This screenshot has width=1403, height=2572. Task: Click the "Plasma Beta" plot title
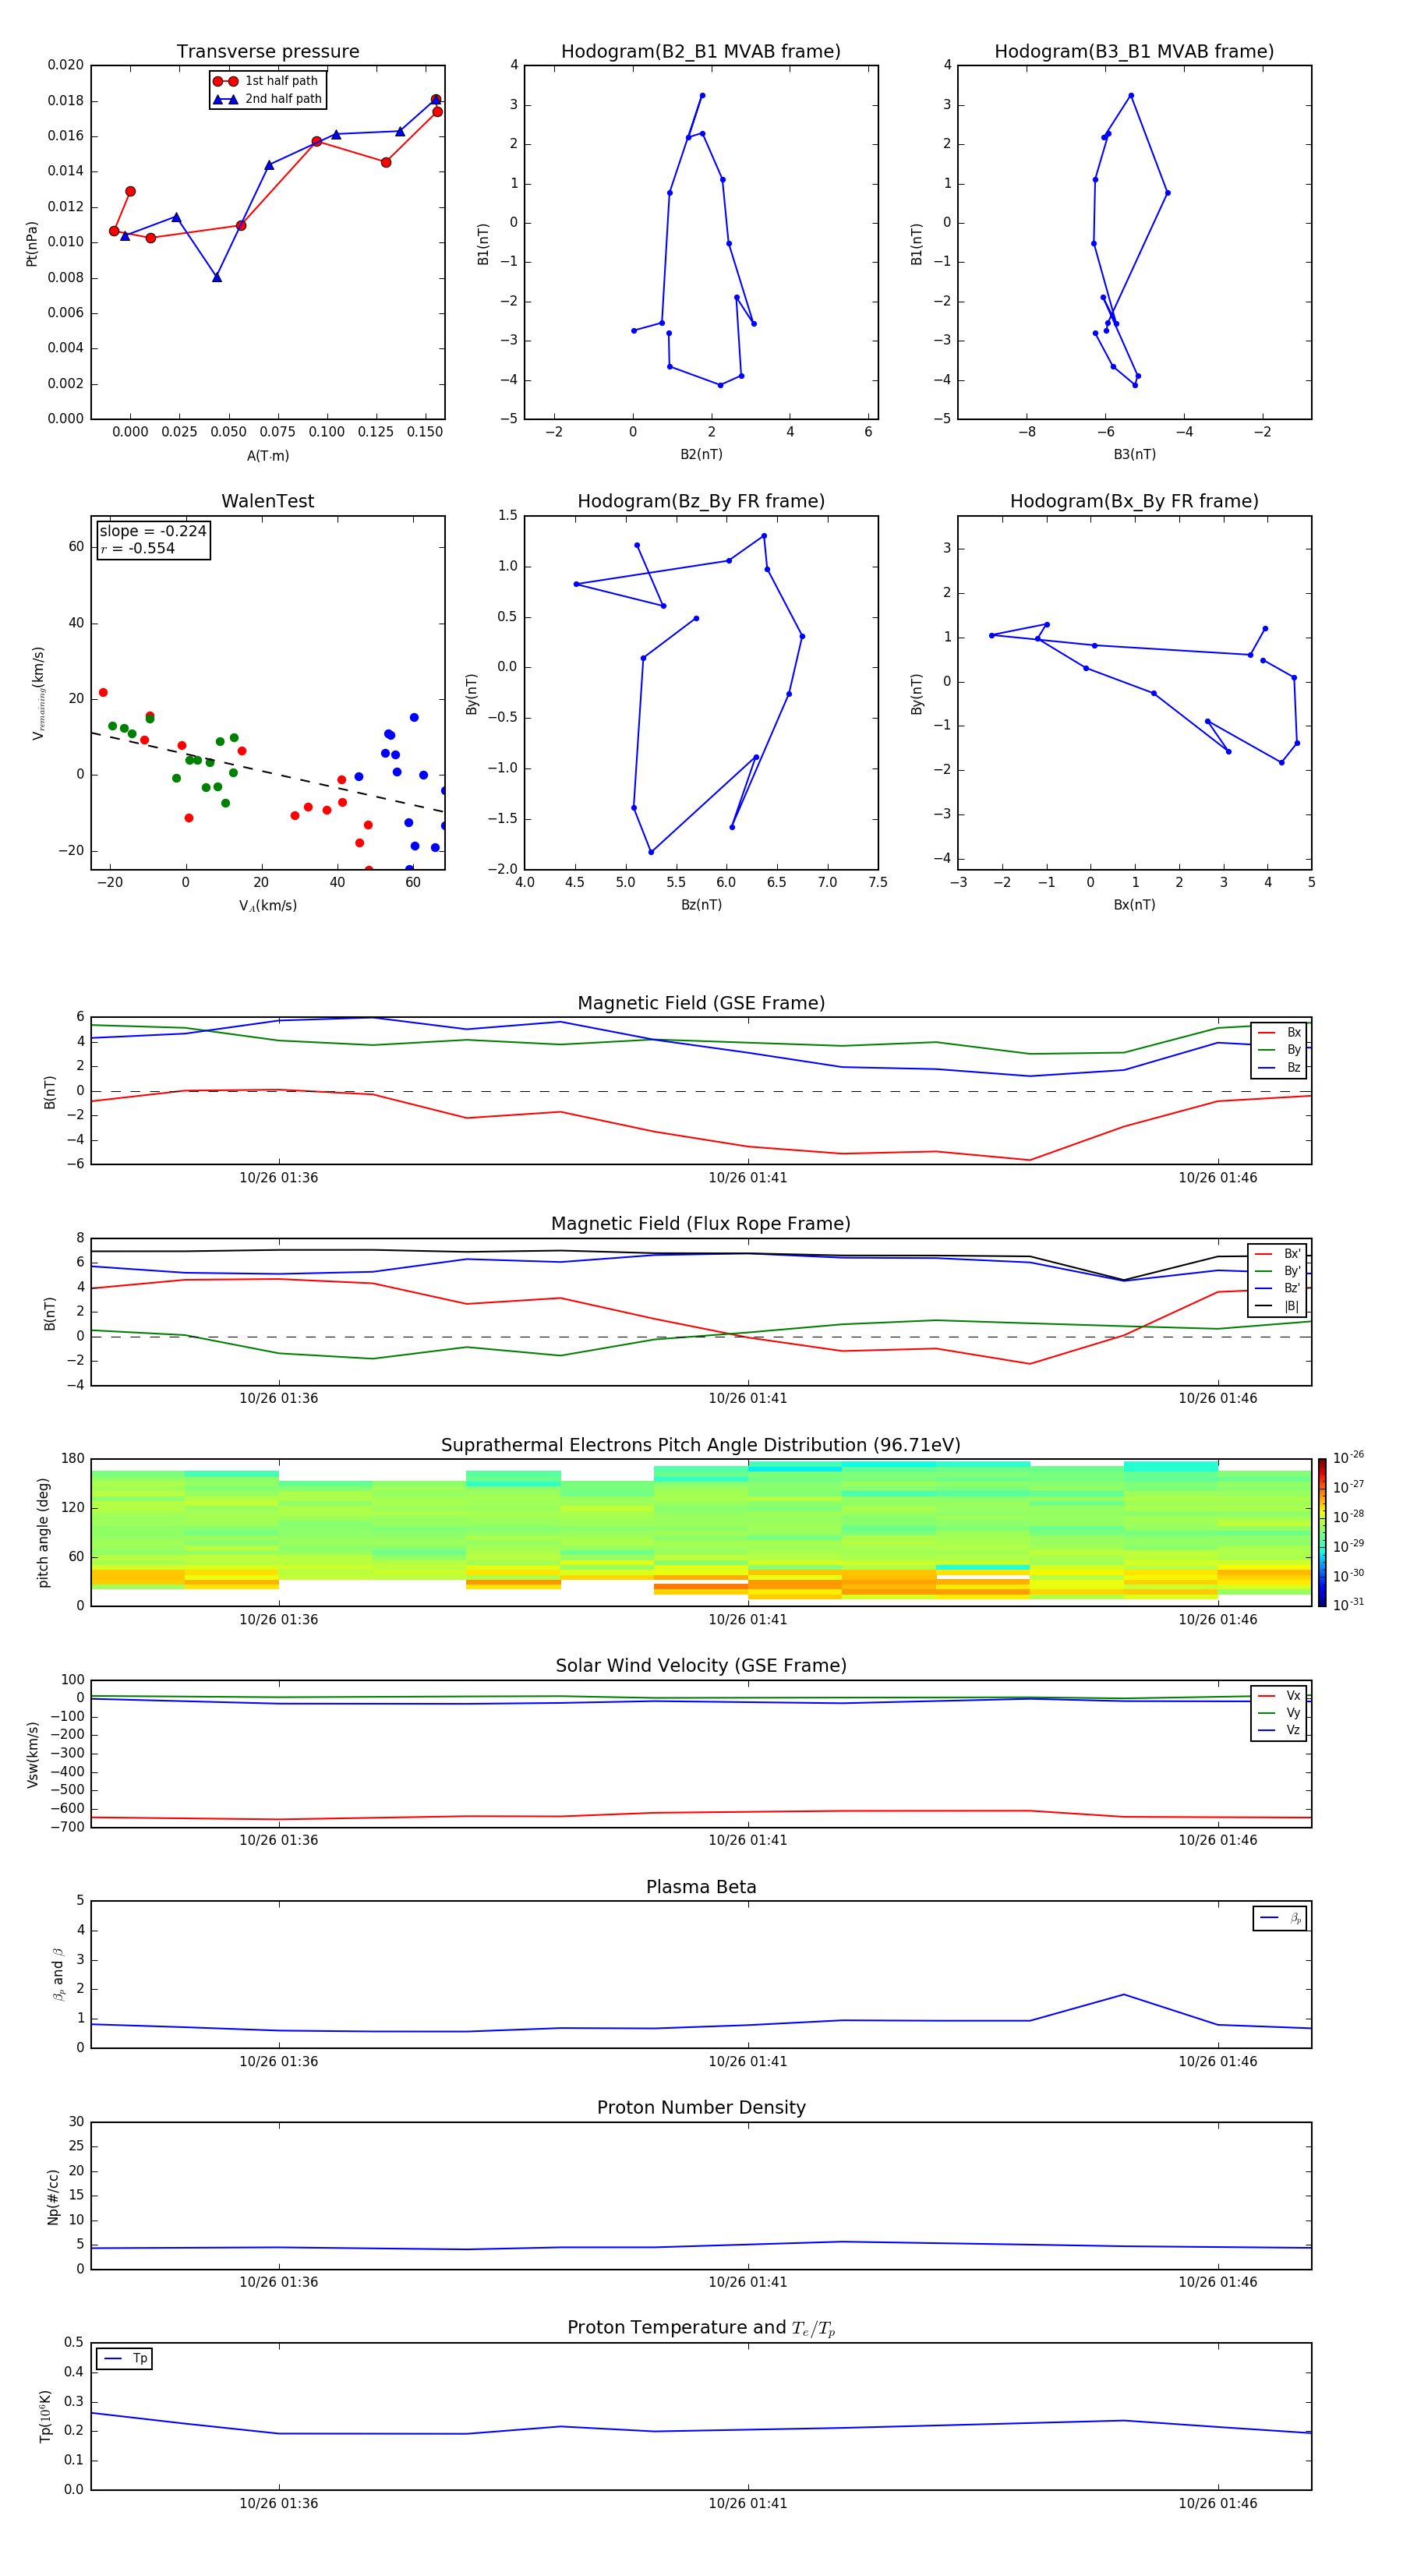pyautogui.click(x=701, y=1887)
